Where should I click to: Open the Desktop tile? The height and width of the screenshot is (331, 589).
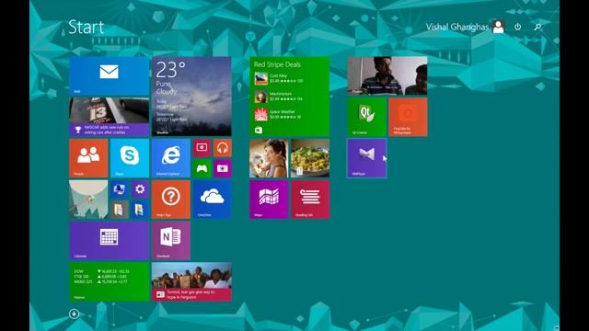88,200
